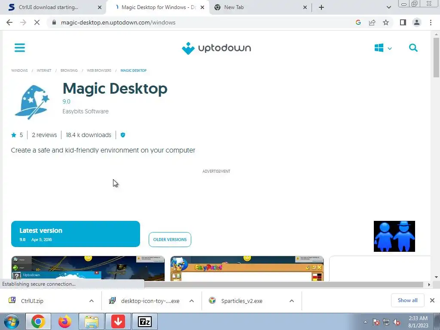Click Show all downloads
Image resolution: width=440 pixels, height=330 pixels.
coord(407,300)
